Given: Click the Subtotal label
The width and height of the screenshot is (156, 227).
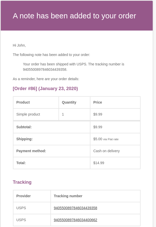Looking at the screenshot, I should point(24,127).
